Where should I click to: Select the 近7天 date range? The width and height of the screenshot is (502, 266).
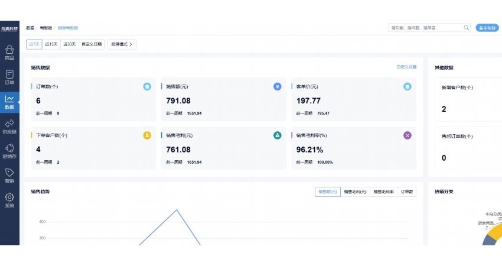34,44
